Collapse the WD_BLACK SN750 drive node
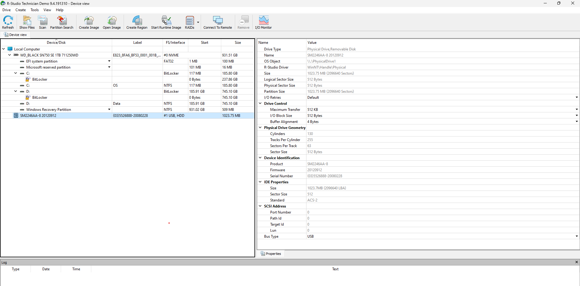580x286 pixels. tap(10, 55)
